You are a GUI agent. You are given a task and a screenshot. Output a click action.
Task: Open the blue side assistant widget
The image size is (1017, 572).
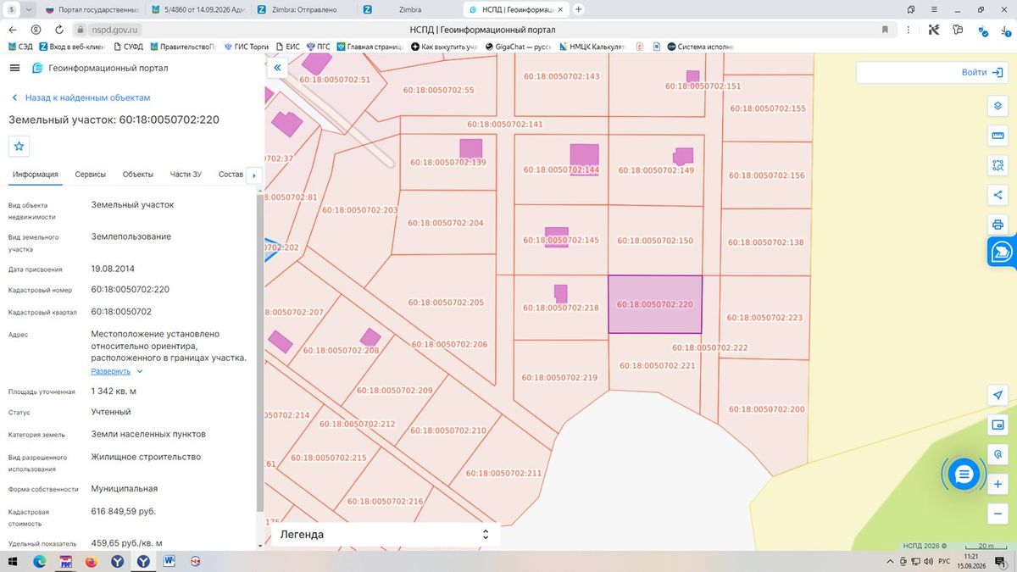coord(1002,252)
